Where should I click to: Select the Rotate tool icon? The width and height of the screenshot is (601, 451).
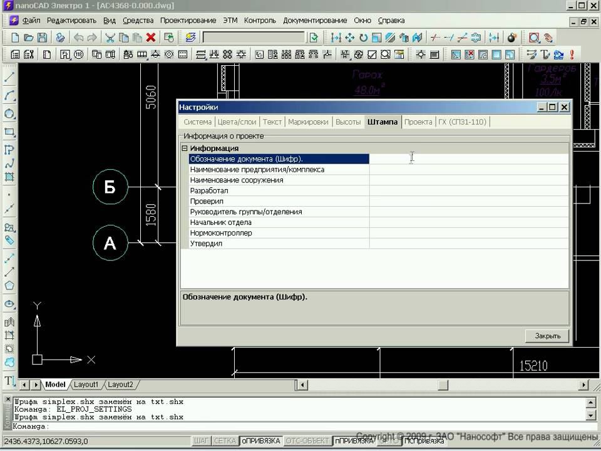363,38
